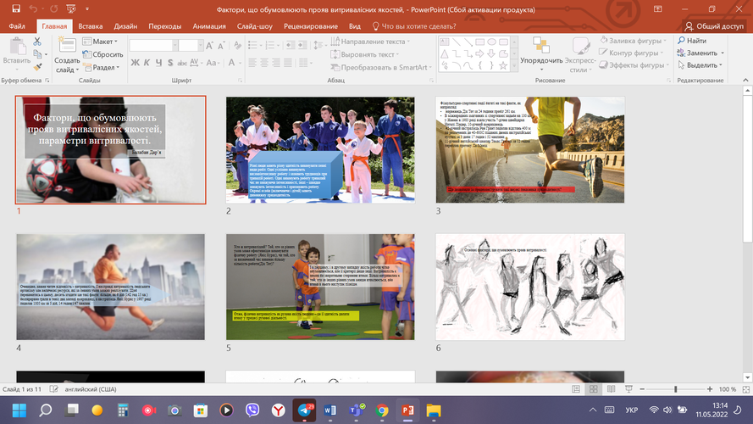This screenshot has width=753, height=424.
Task: Open the Макет layout dropdown
Action: point(100,42)
